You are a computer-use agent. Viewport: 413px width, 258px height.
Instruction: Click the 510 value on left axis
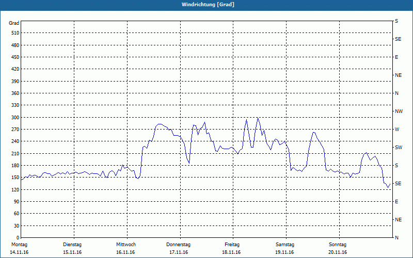(15, 33)
